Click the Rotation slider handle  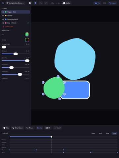tap(16, 54)
